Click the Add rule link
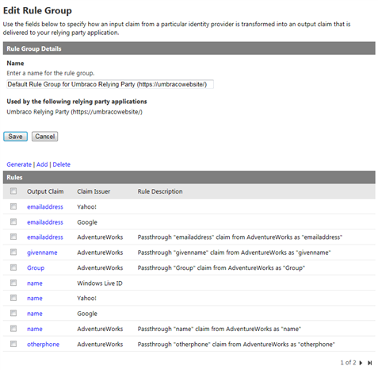This screenshot has height=370, width=378. point(42,164)
